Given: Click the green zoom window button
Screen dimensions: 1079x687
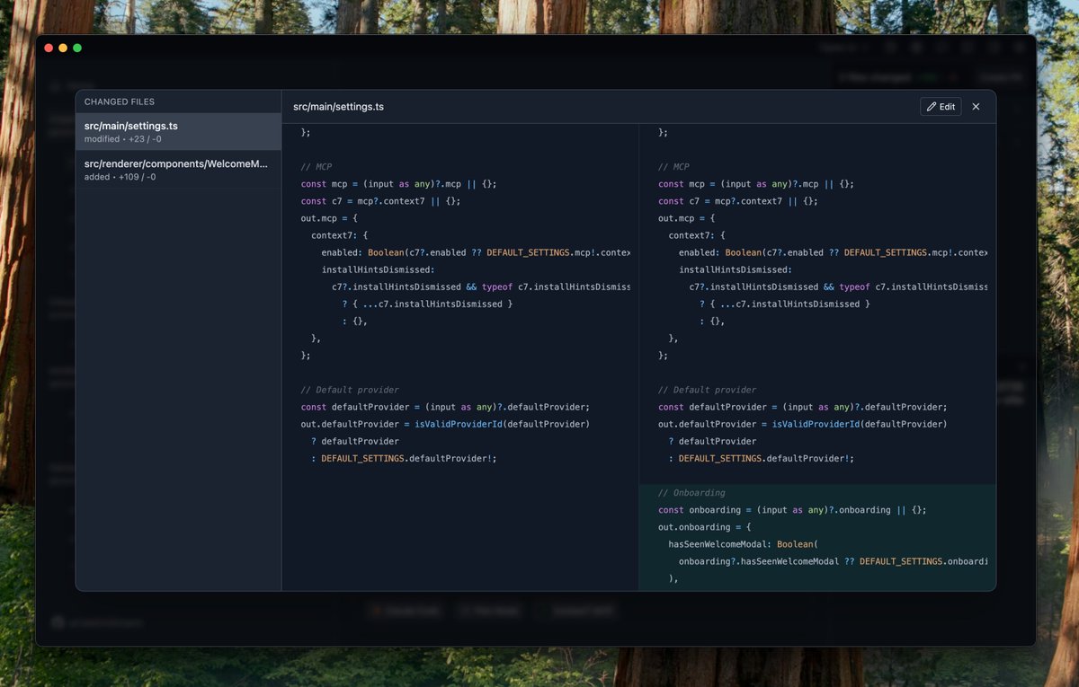Looking at the screenshot, I should coord(77,48).
